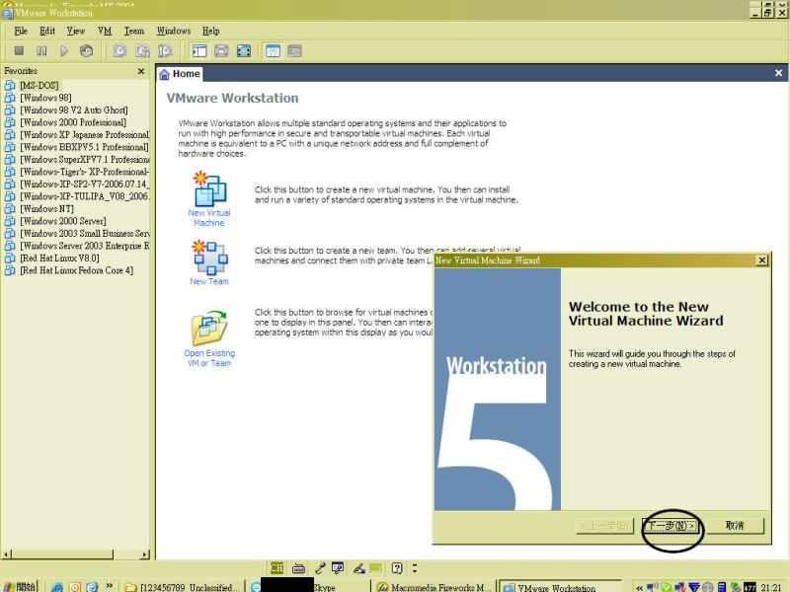Expand hidden system tray icons
Screen dimensions: 790x592
[639, 587]
